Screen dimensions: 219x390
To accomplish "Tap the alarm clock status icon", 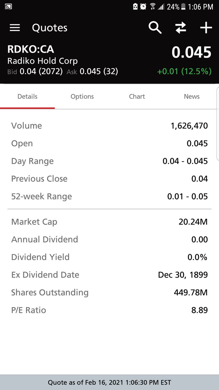I will click(x=143, y=6).
